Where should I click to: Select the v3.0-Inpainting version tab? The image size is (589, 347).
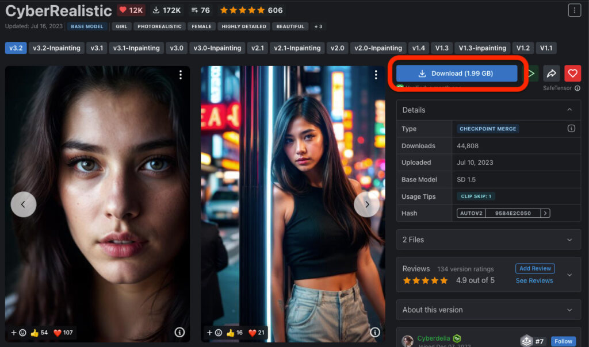(217, 48)
